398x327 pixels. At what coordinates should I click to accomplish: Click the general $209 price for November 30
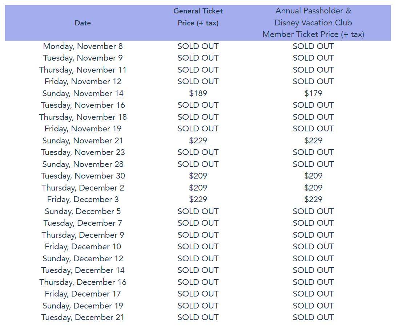pos(198,176)
